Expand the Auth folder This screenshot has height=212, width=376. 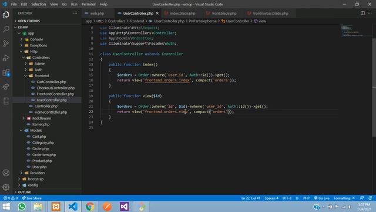(x=47, y=69)
